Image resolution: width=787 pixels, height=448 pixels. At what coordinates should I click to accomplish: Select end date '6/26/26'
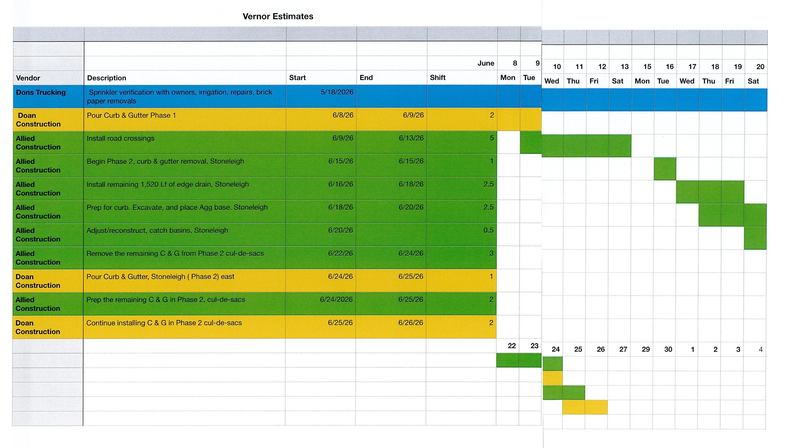pos(410,323)
